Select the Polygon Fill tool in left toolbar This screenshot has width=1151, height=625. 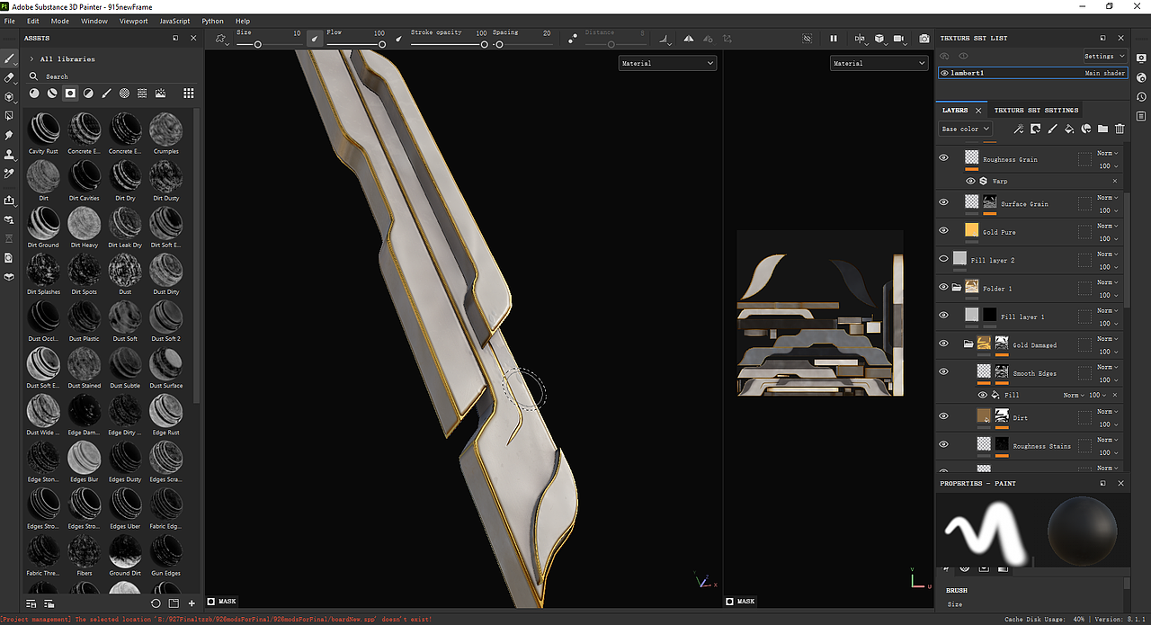[x=10, y=116]
